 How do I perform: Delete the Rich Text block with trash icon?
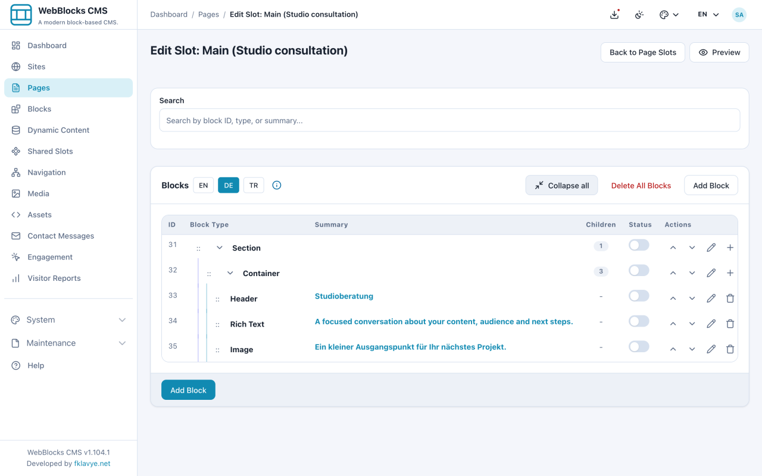pos(730,324)
